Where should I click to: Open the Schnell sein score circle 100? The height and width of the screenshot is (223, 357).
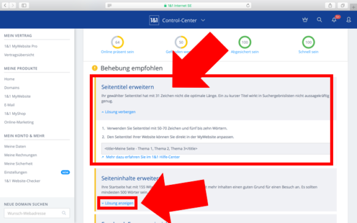point(308,42)
